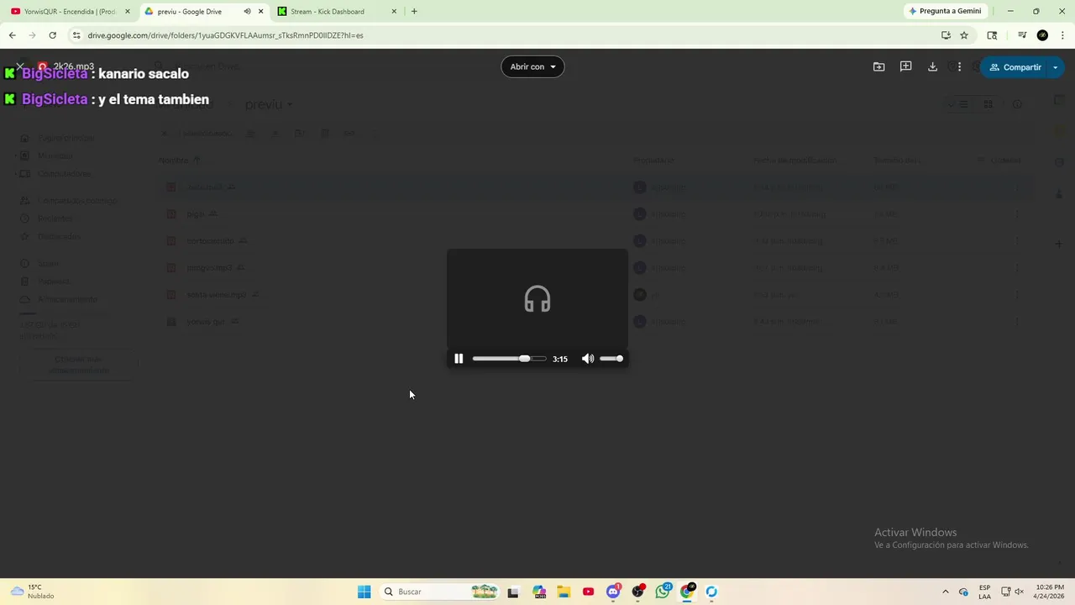Click the Compartir button
Viewport: 1075px width, 605px height.
point(1015,67)
